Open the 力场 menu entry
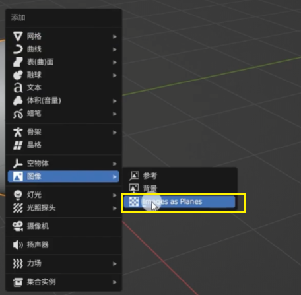Viewport: 301px width, 295px height. click(63, 263)
